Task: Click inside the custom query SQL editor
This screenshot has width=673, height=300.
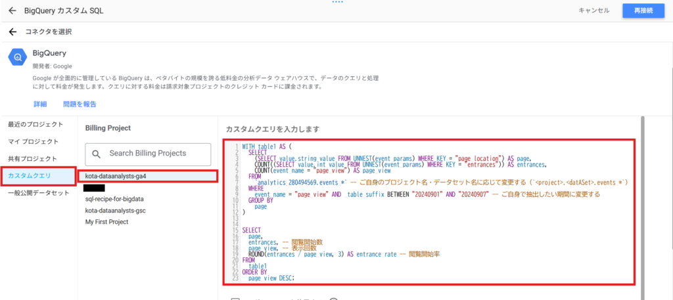Action: 429,212
